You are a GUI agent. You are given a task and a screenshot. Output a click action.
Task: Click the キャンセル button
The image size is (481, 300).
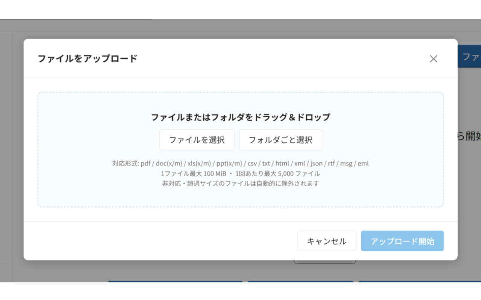[327, 241]
